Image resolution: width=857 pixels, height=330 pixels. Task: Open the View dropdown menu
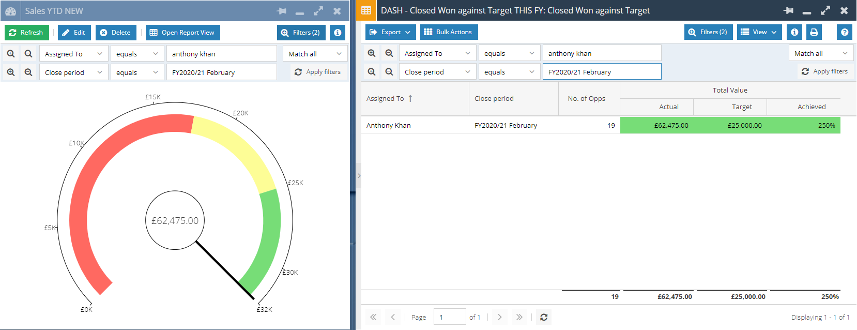tap(759, 32)
